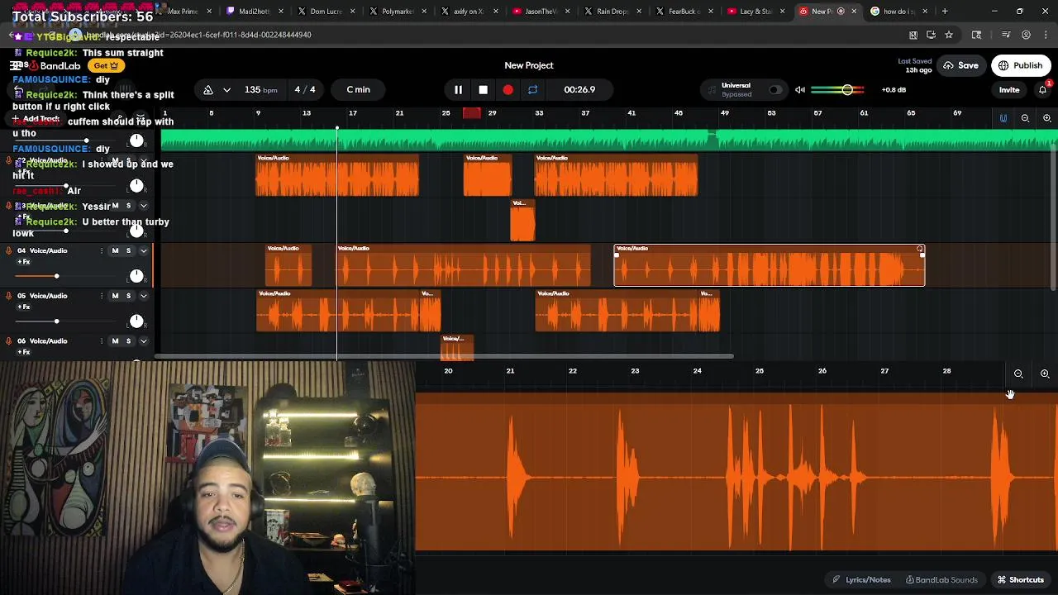
Task: Mute track 04 Voice/Audio
Action: (115, 250)
